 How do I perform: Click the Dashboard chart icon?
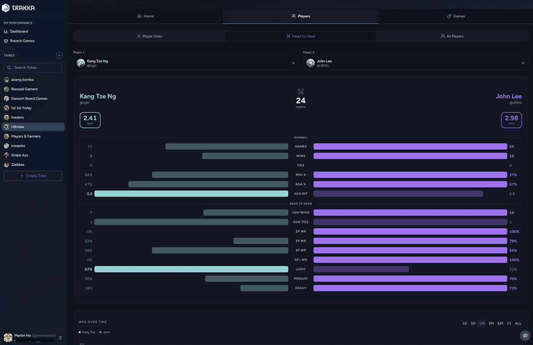6,31
